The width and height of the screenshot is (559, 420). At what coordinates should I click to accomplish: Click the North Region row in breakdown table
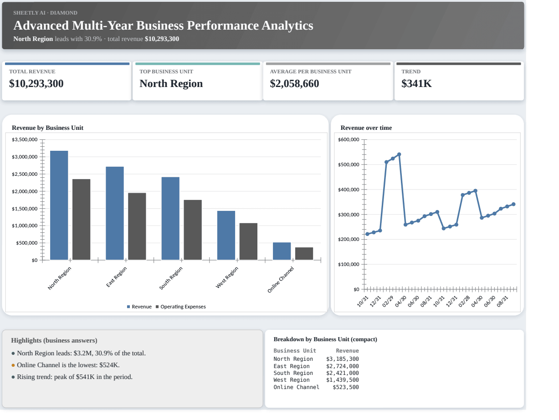[x=316, y=359]
